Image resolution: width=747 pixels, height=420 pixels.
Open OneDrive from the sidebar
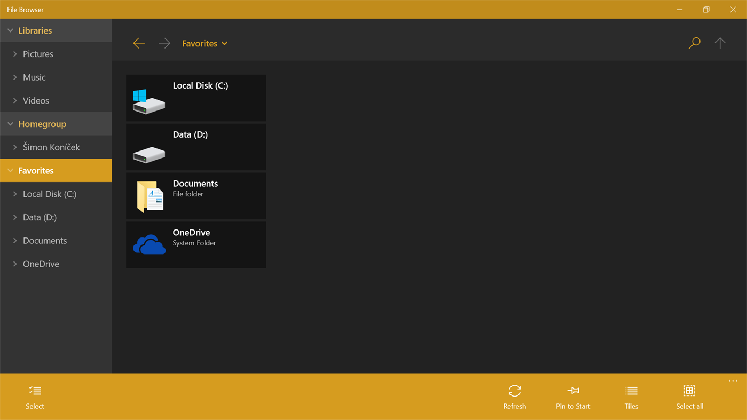point(40,263)
